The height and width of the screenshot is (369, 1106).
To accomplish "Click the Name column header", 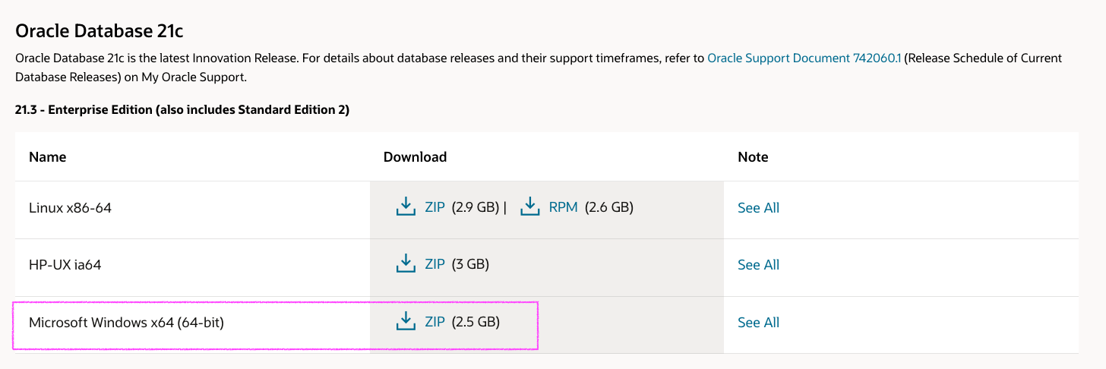I will [47, 157].
